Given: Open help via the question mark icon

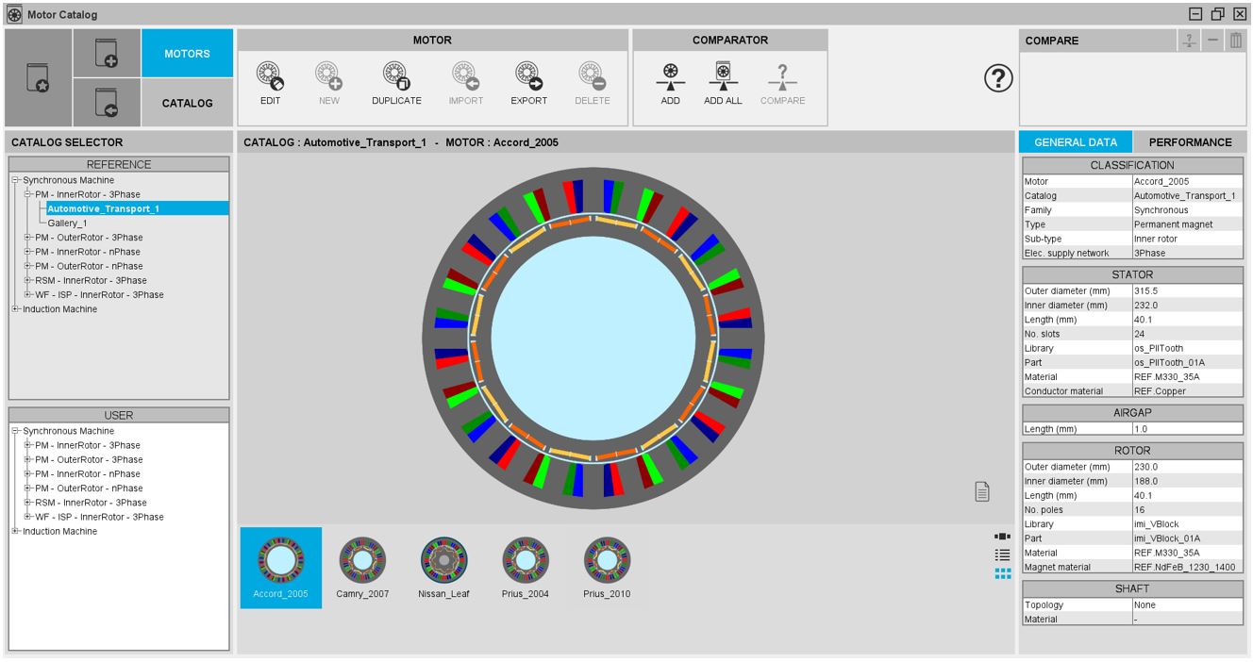Looking at the screenshot, I should click(998, 80).
